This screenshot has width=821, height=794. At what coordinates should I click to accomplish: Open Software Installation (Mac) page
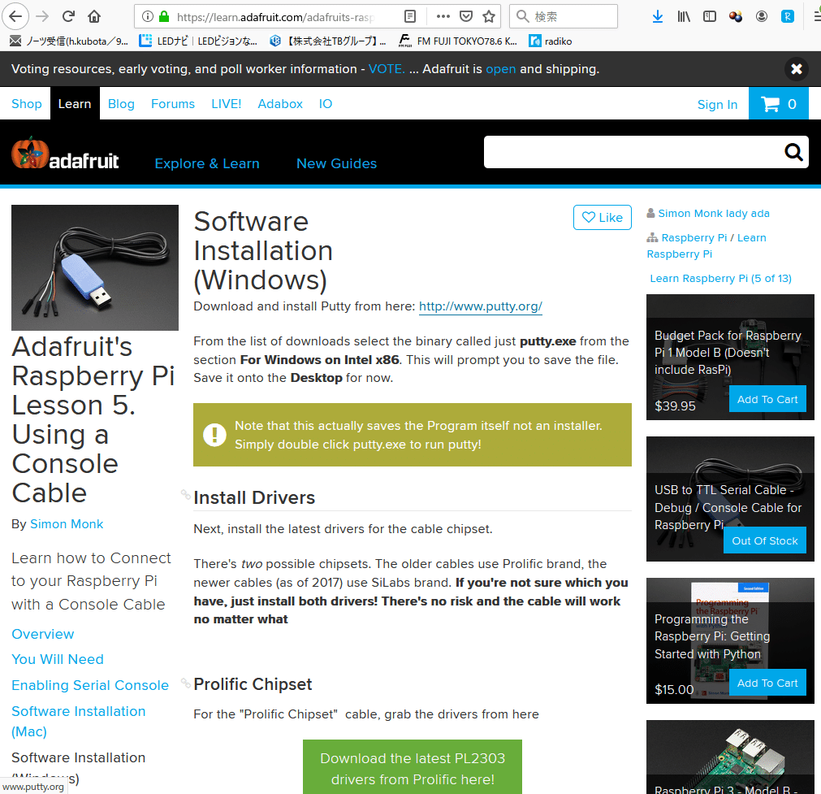coord(79,721)
